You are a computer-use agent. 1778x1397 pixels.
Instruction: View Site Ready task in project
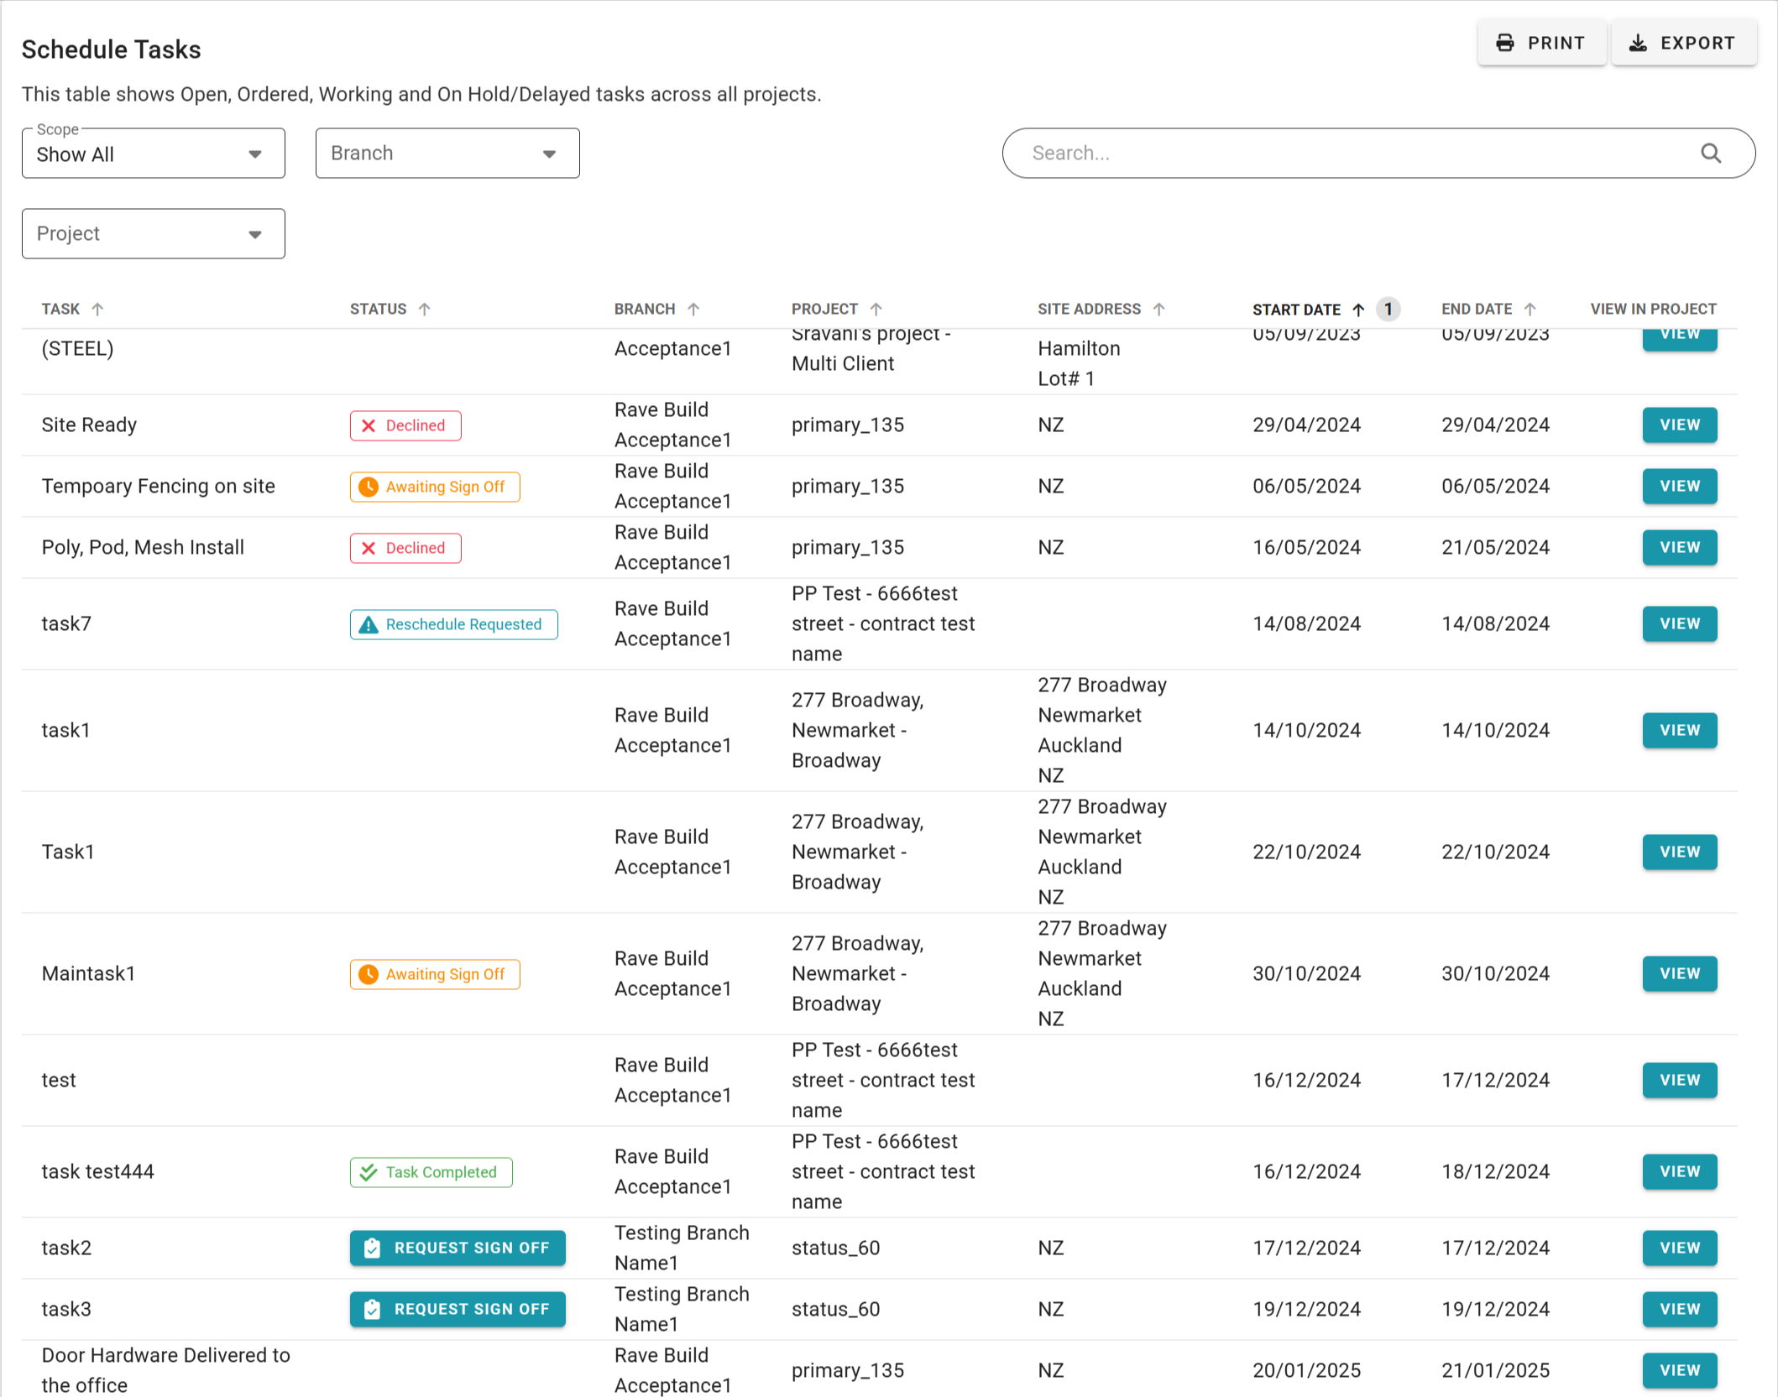(1680, 425)
